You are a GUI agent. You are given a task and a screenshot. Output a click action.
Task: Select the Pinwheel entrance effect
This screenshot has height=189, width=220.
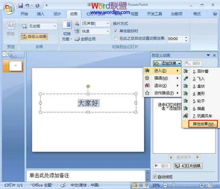[x=201, y=116]
